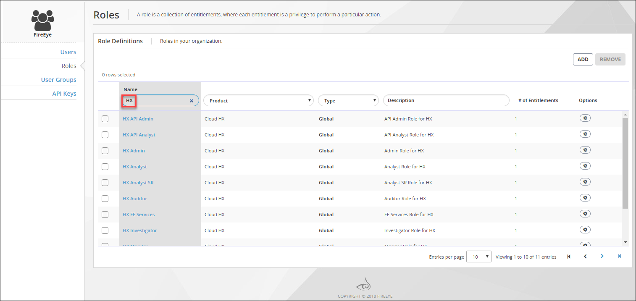Open options gear for HX Auditor
Viewport: 636px width, 301px height.
pyautogui.click(x=585, y=198)
